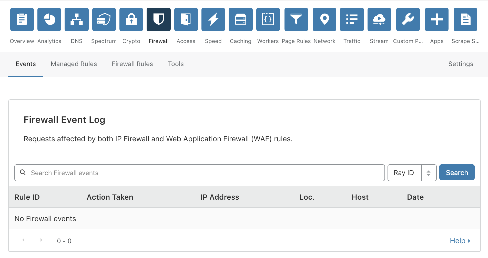The height and width of the screenshot is (258, 488).
Task: Open the Access door icon
Action: (186, 19)
